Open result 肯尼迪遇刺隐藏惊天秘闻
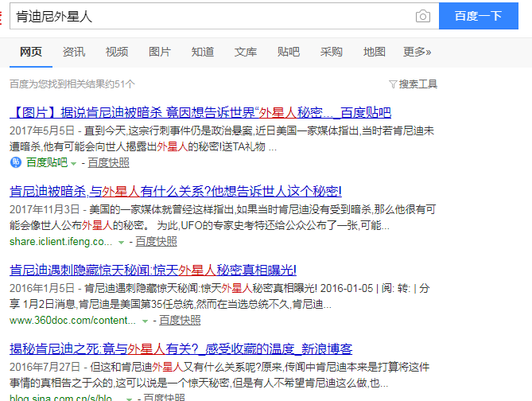Image resolution: width=532 pixels, height=401 pixels. tap(153, 270)
